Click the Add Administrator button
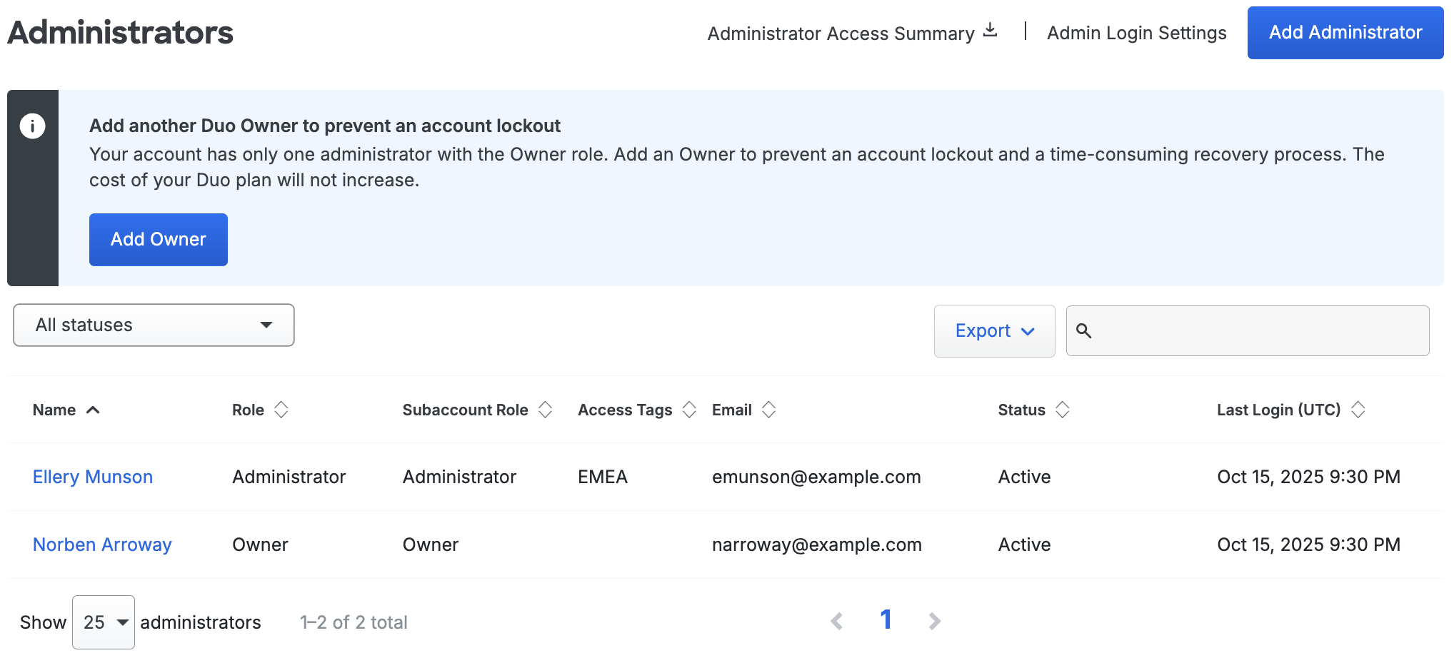 pos(1345,32)
